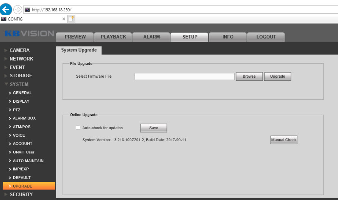Open the PLAYBACK tab
This screenshot has width=338, height=200.
coord(113,37)
